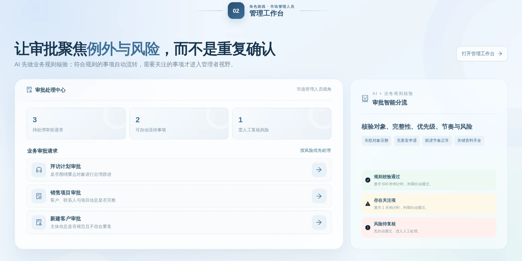Click the 角色路线 · 市场管理人员 label
Screen dimensions: 522x261
[x=272, y=6]
